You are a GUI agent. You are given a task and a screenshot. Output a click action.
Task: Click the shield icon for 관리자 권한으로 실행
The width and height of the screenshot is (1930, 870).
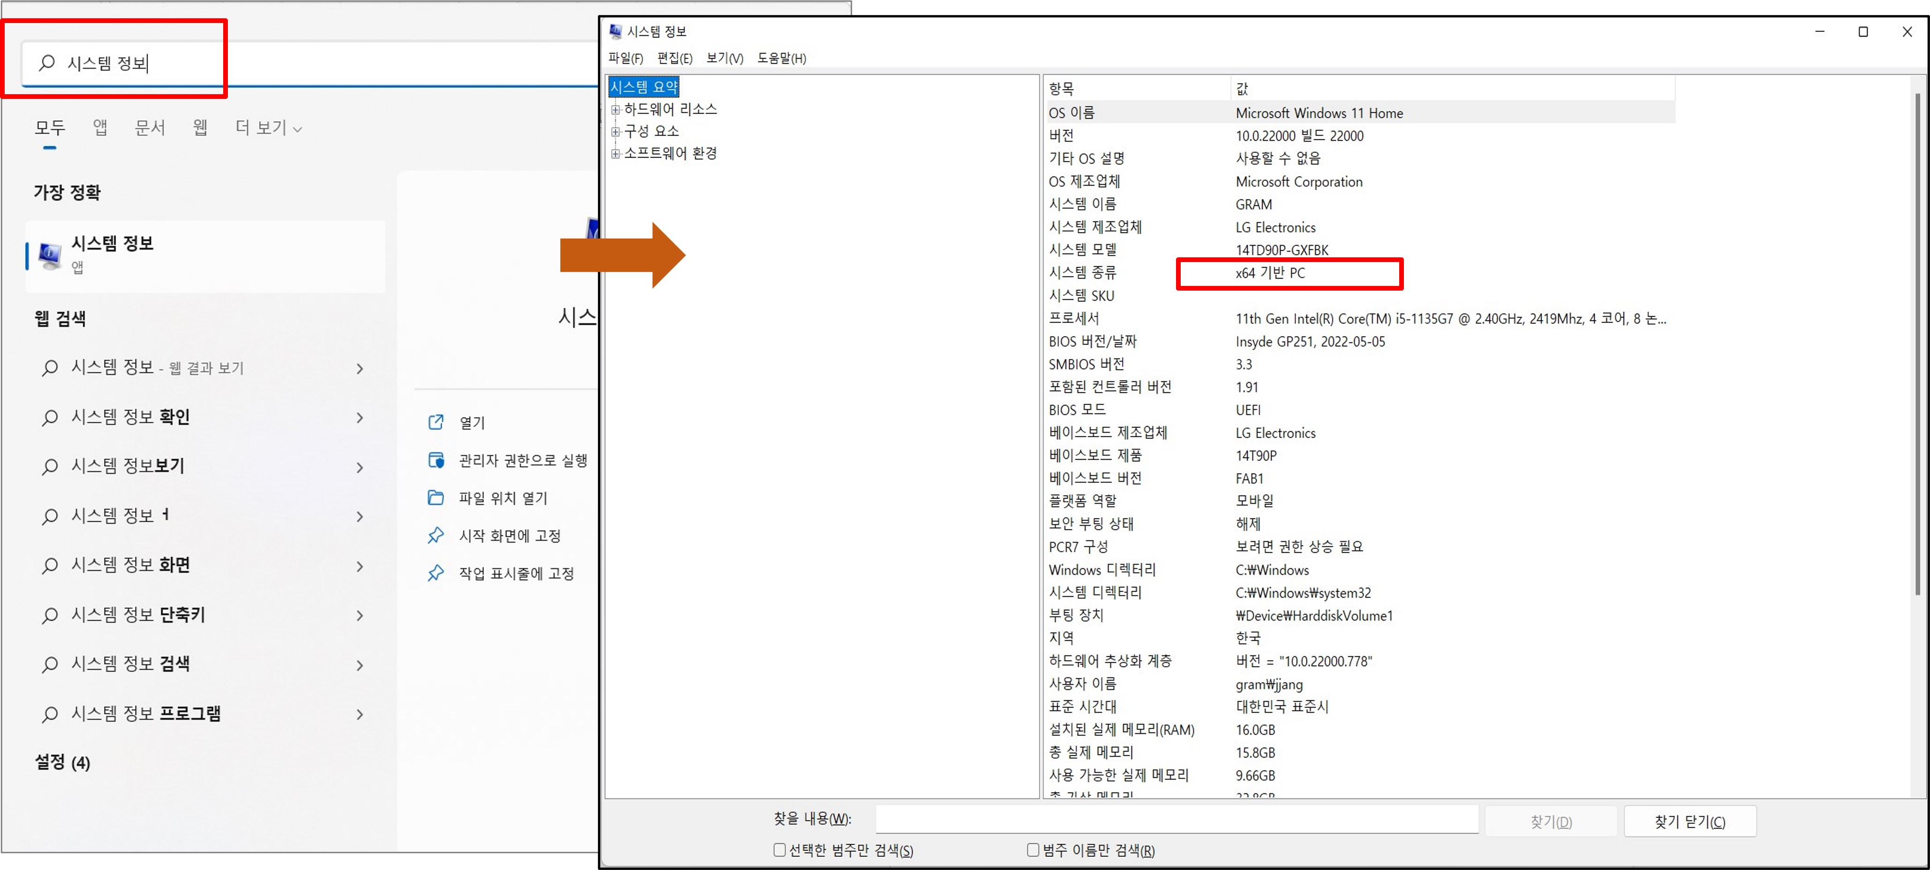[x=437, y=460]
